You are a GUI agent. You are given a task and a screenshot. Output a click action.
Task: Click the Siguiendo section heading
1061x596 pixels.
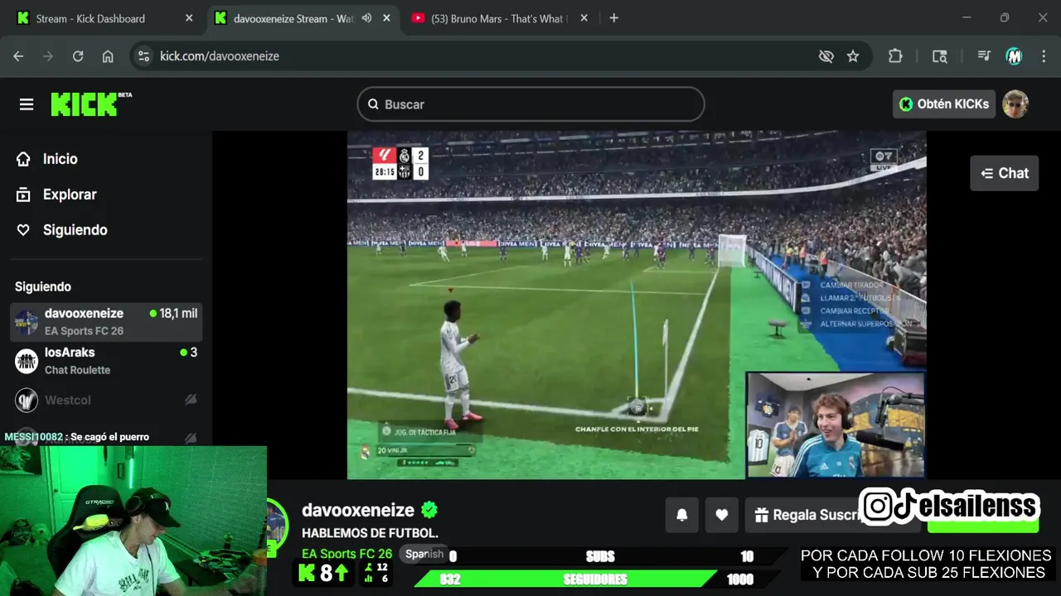(x=43, y=286)
